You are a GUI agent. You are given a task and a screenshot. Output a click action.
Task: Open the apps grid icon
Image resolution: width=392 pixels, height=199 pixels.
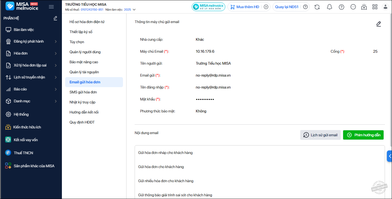coord(375,7)
